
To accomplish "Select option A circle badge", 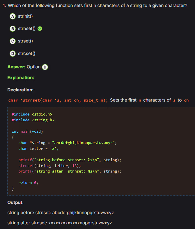I will (13, 16).
